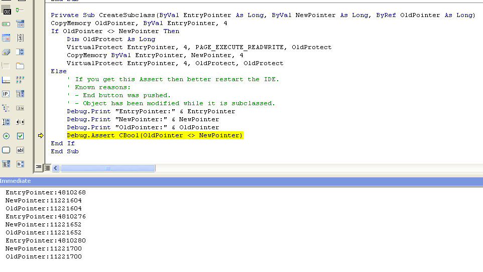Click the Debug.Print "NewPointer:" code line
The image size is (483, 272).
(143, 119)
